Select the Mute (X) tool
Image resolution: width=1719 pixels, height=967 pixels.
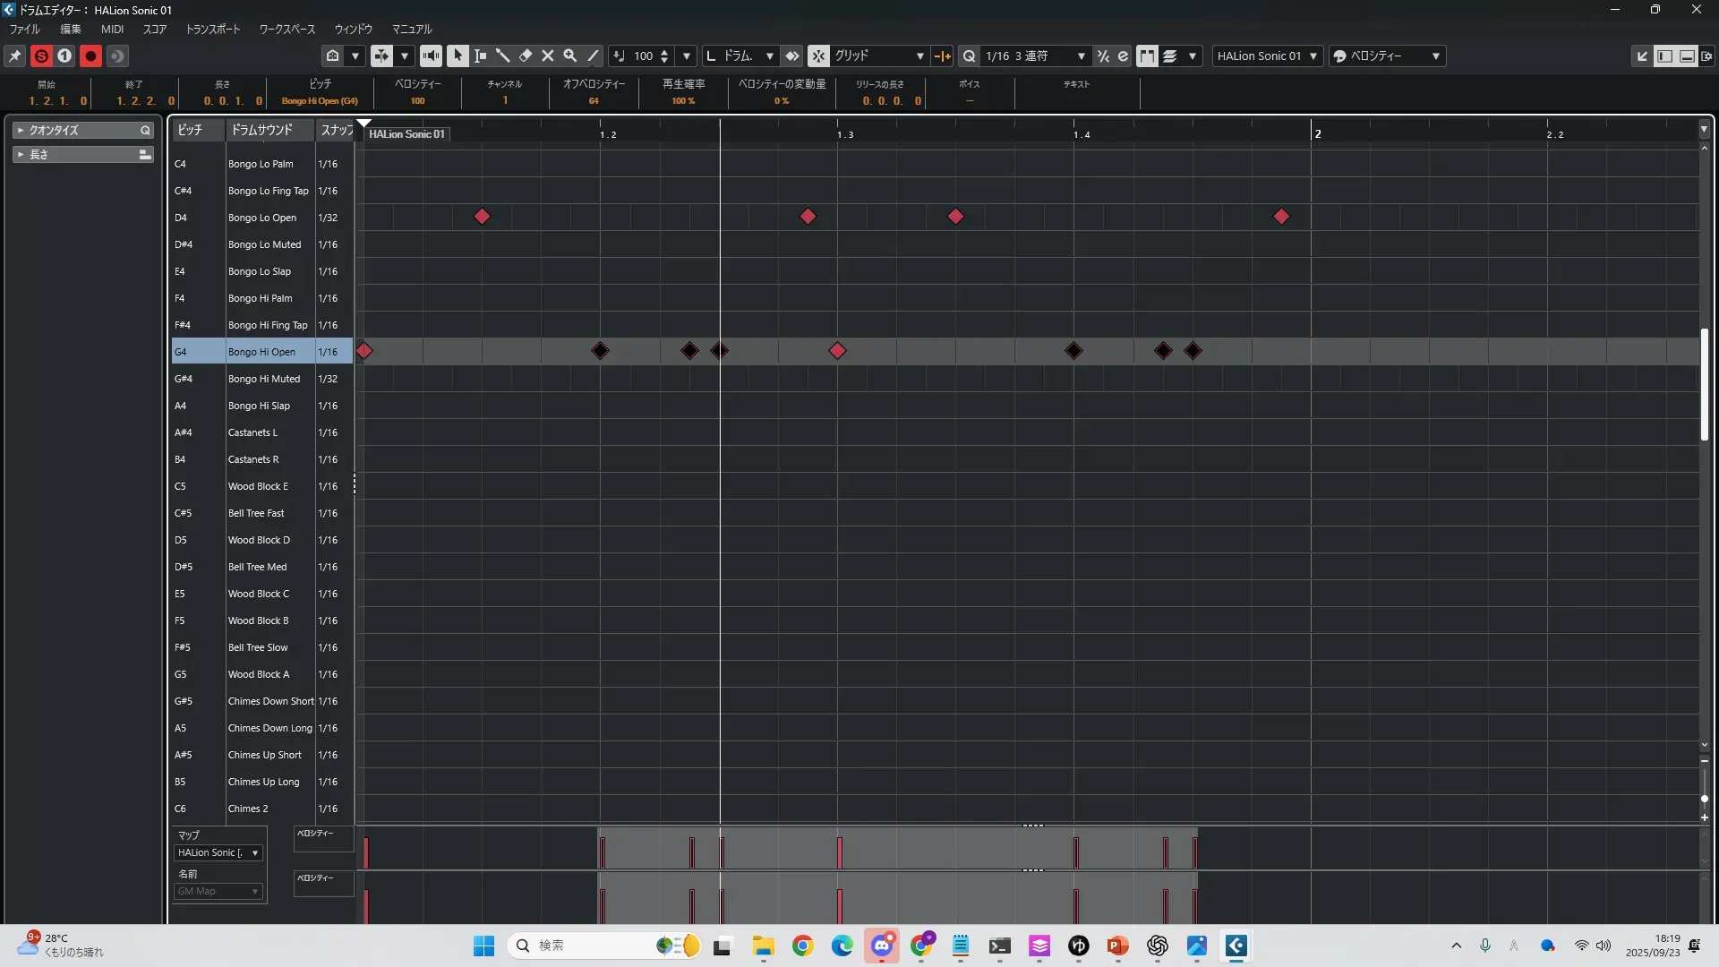tap(548, 56)
